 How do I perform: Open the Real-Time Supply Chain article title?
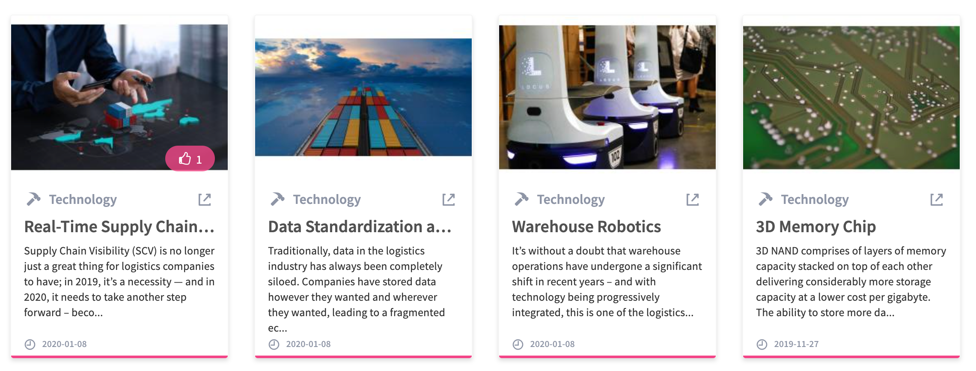119,227
